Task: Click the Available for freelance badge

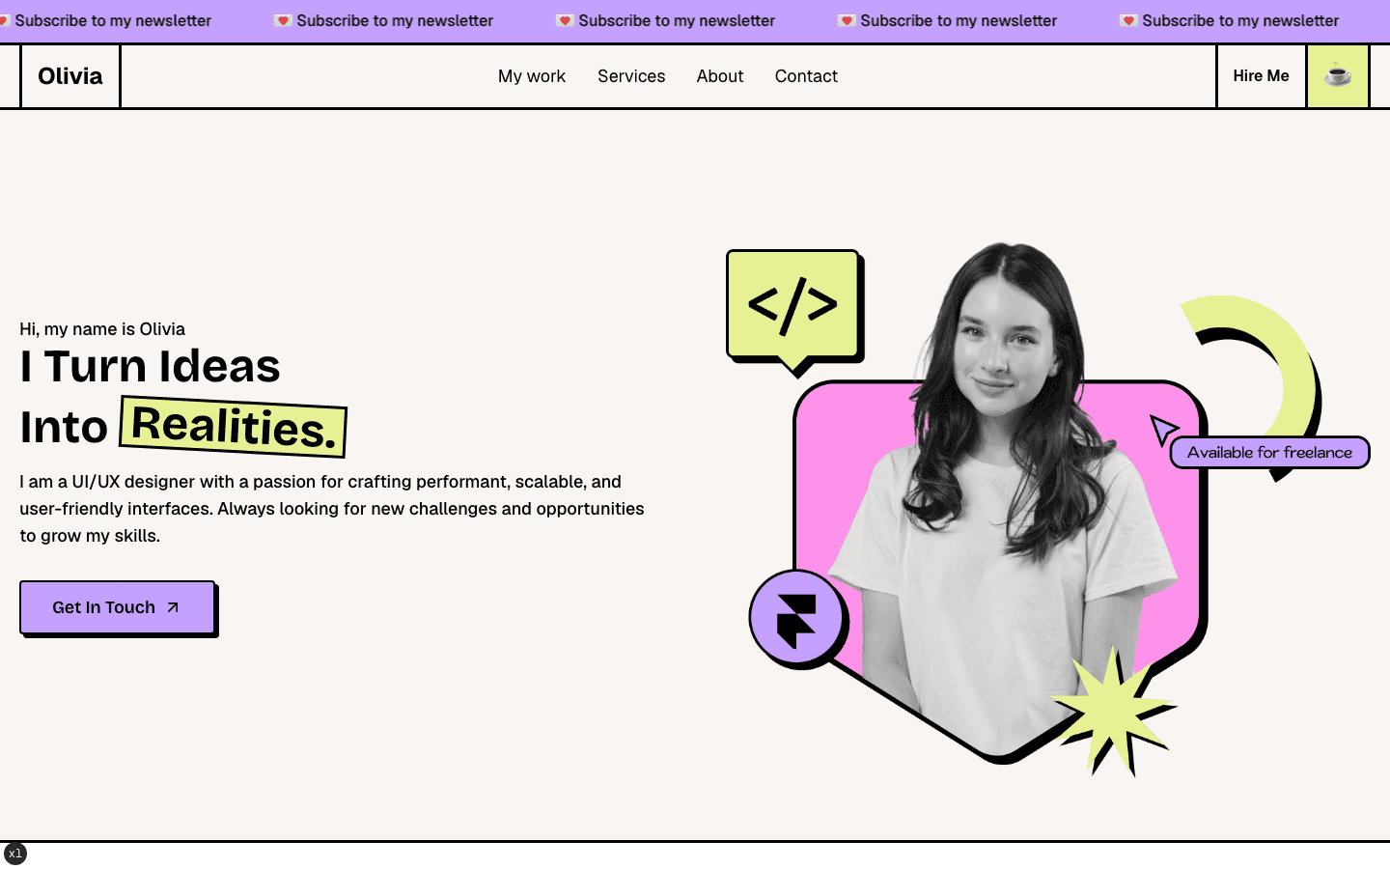Action: coord(1269,453)
